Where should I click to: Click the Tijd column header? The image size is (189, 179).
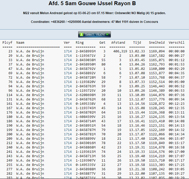[137, 42]
